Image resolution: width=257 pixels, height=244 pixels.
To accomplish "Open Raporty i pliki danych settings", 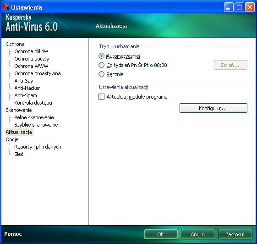I will [x=38, y=147].
